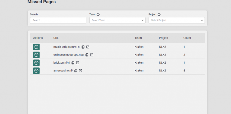Click NLK2 project cell in maxix-strip.com row
The image size is (231, 114).
162,47
